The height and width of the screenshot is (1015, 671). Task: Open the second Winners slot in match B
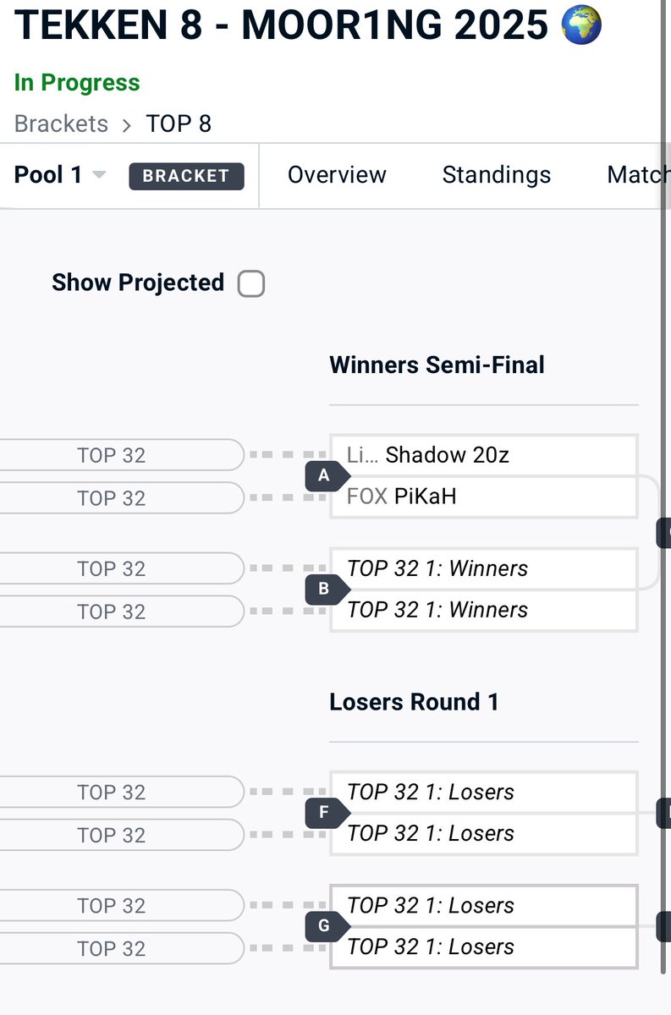483,610
